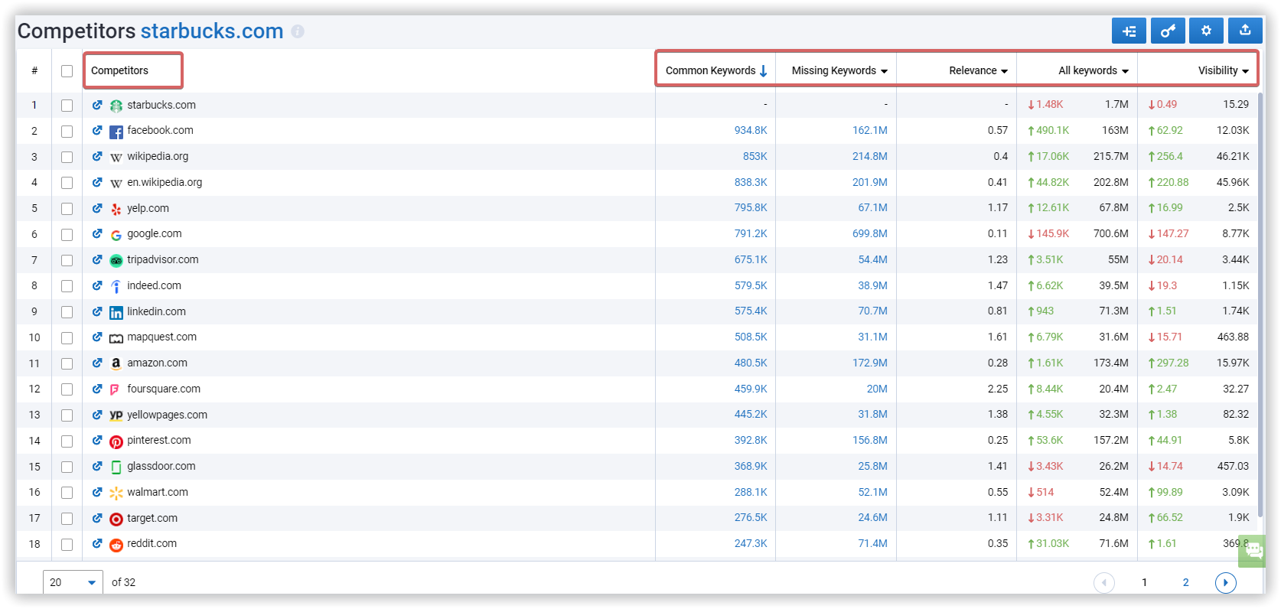
Task: Click the Amazon favicon icon
Action: click(116, 364)
